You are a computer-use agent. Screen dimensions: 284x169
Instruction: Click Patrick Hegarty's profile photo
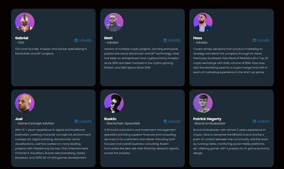[203, 103]
